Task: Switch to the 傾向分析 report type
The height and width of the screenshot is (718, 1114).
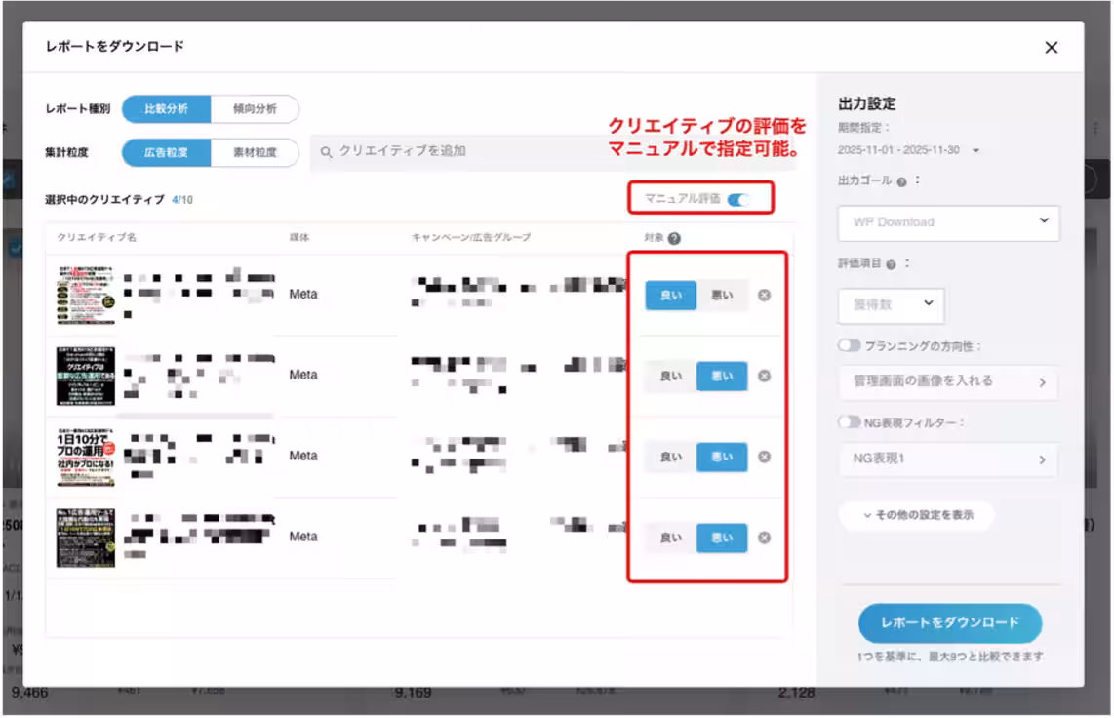Action: (x=254, y=109)
